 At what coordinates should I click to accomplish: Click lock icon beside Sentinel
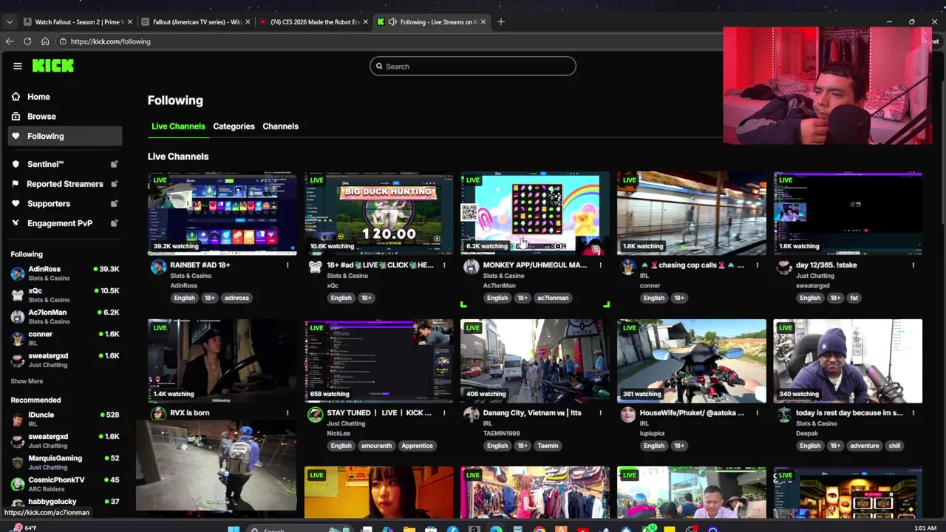click(114, 164)
